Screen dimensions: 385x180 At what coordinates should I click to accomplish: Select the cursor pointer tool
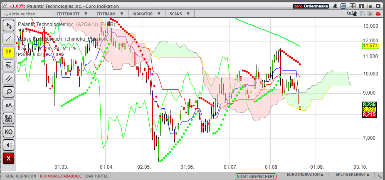(x=9, y=25)
